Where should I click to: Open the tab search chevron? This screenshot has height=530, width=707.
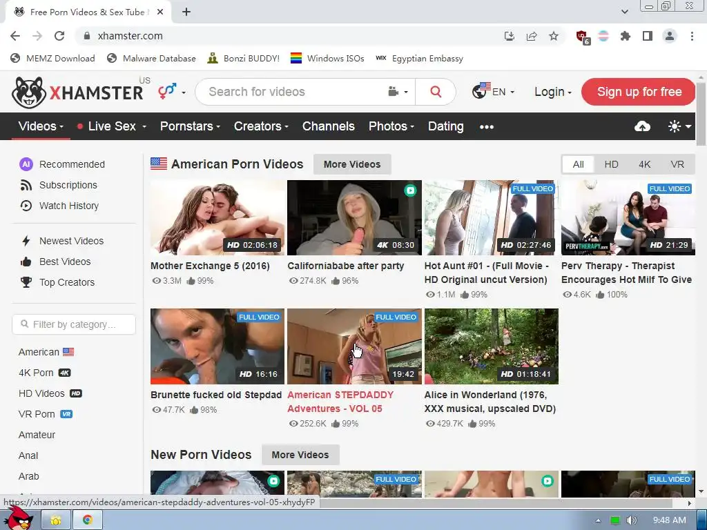624,12
